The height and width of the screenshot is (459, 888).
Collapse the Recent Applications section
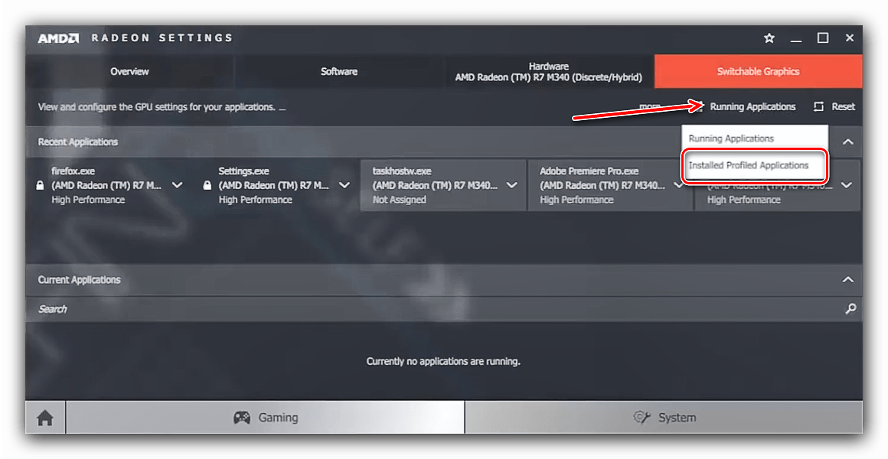click(847, 142)
